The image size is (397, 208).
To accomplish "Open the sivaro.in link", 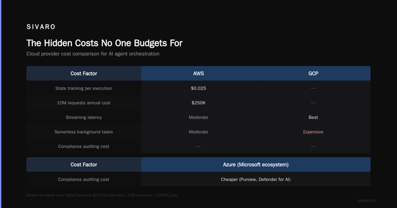I will [367, 200].
